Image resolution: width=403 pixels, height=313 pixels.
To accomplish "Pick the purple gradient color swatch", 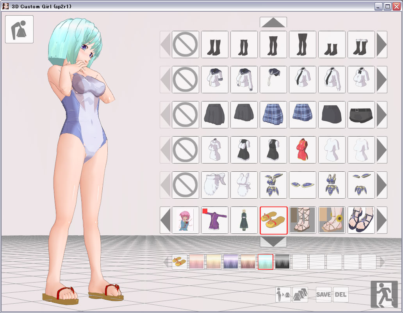I will 231,262.
